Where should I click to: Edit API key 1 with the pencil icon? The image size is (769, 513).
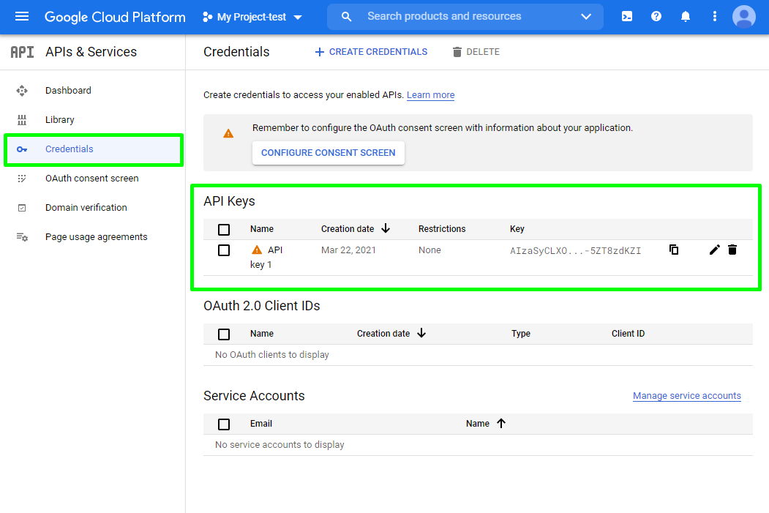coord(715,250)
